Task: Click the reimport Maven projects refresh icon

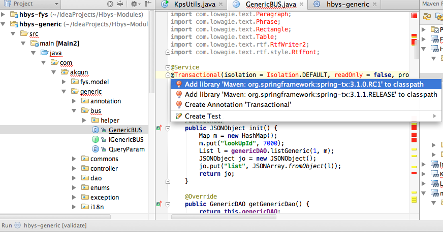Action: (427, 17)
